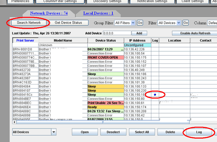The height and width of the screenshot is (142, 217).
Task: Open Column/Filter Settings tab
Action: pos(60,1)
